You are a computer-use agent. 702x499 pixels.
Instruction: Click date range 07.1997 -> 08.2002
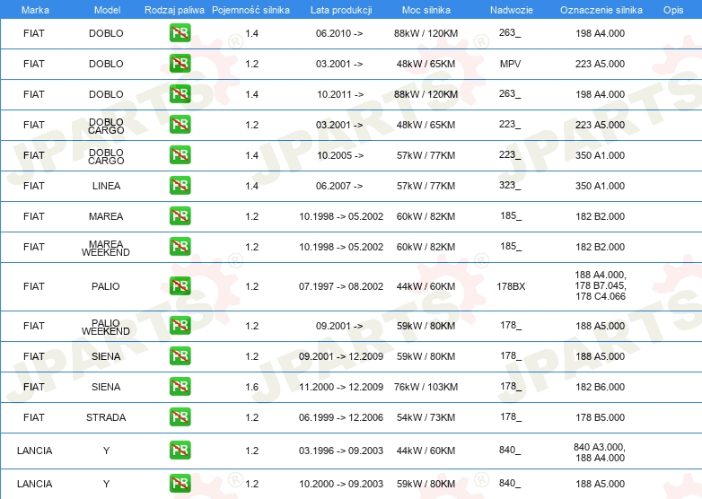click(341, 286)
